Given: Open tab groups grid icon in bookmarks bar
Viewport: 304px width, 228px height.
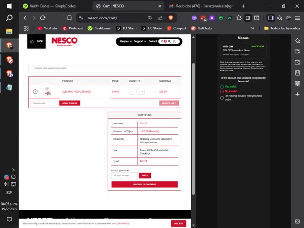Looking at the screenshot, I should point(26,28).
